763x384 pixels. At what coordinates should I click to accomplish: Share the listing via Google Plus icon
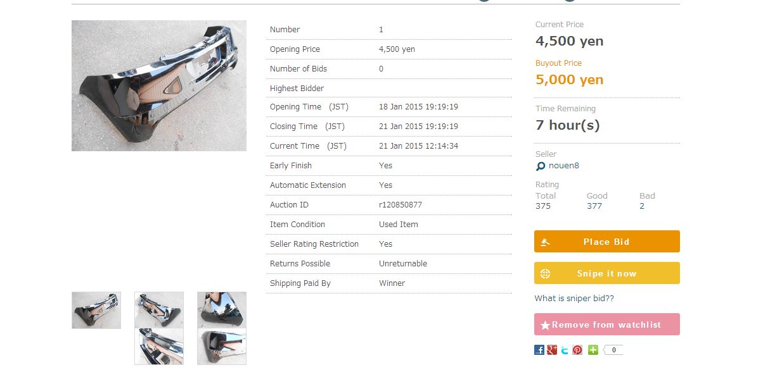(552, 350)
